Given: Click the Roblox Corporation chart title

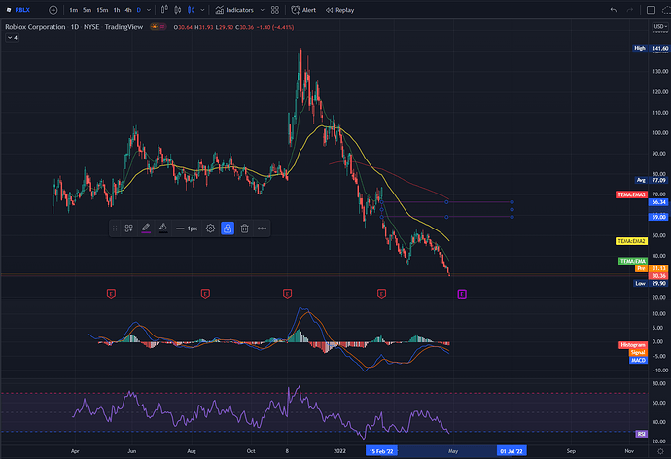Looking at the screenshot, I should (35, 27).
